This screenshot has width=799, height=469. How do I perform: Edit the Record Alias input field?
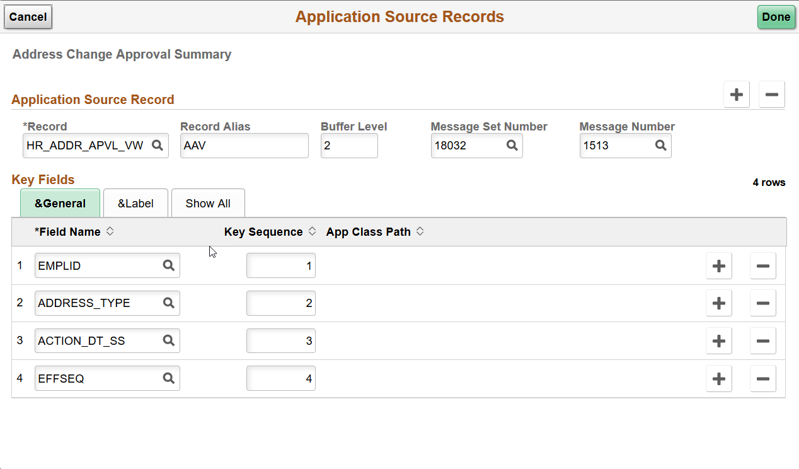click(244, 146)
